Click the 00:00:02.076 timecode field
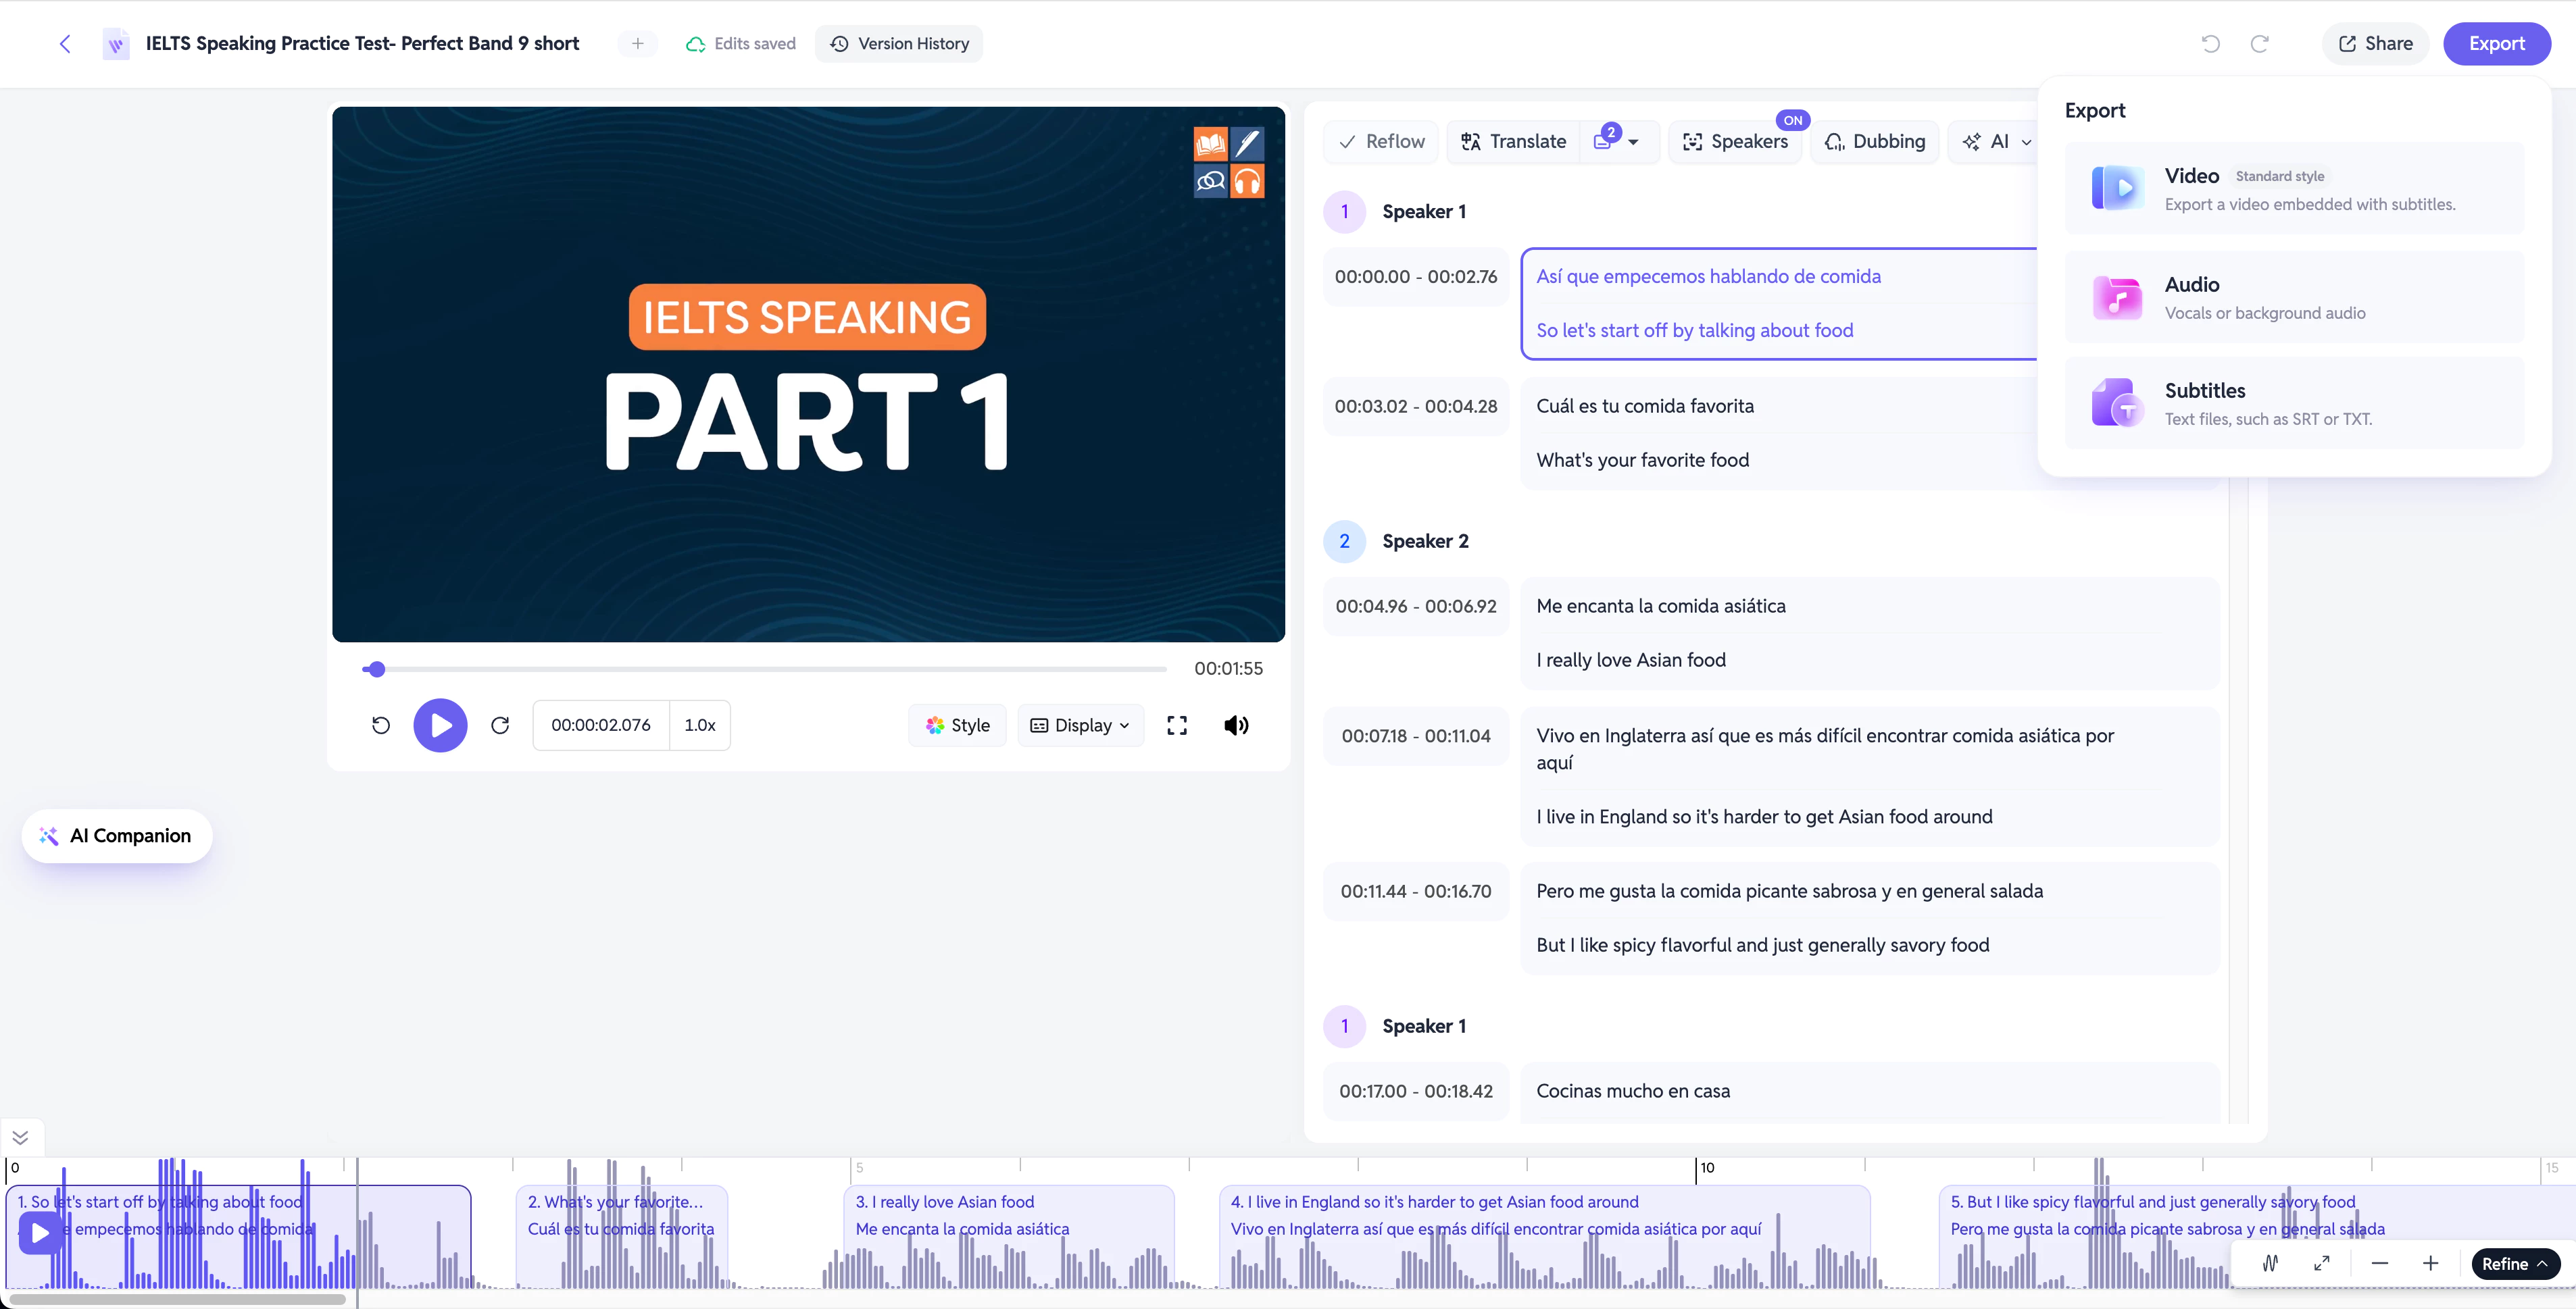Viewport: 2576px width, 1309px height. click(601, 725)
